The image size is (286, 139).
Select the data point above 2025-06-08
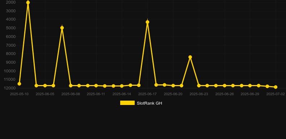71,85
